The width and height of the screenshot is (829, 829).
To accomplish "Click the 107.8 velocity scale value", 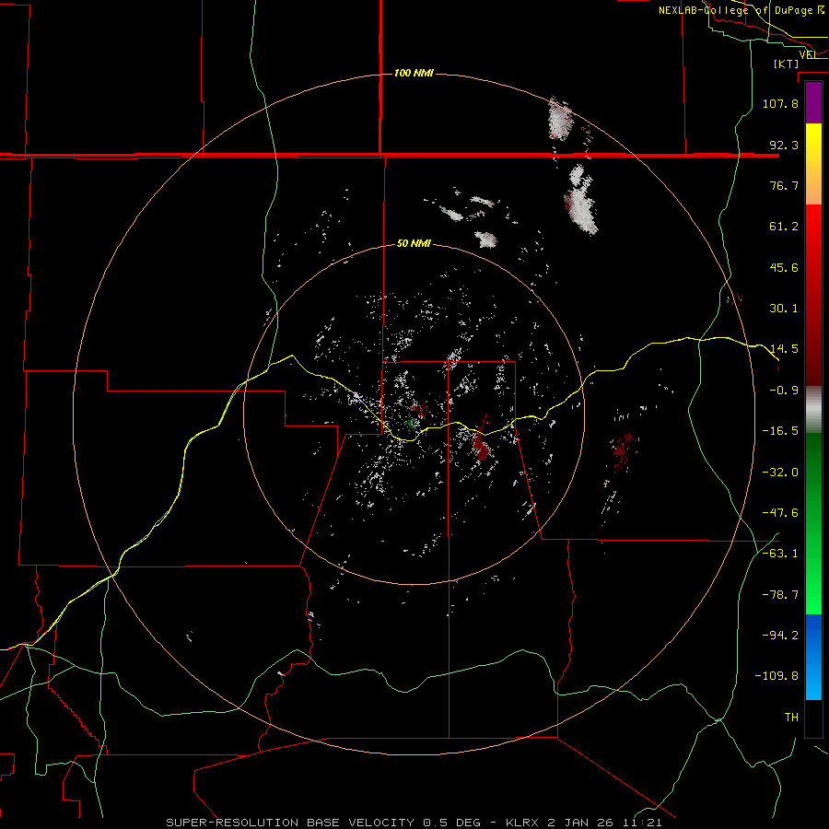I will coord(780,103).
